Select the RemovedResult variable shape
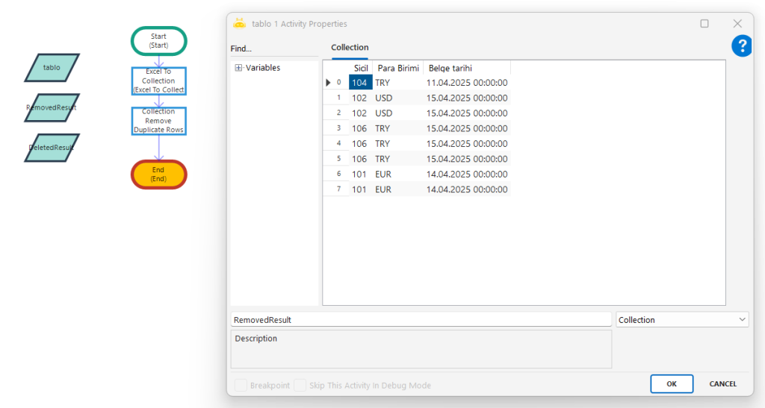 (52, 107)
